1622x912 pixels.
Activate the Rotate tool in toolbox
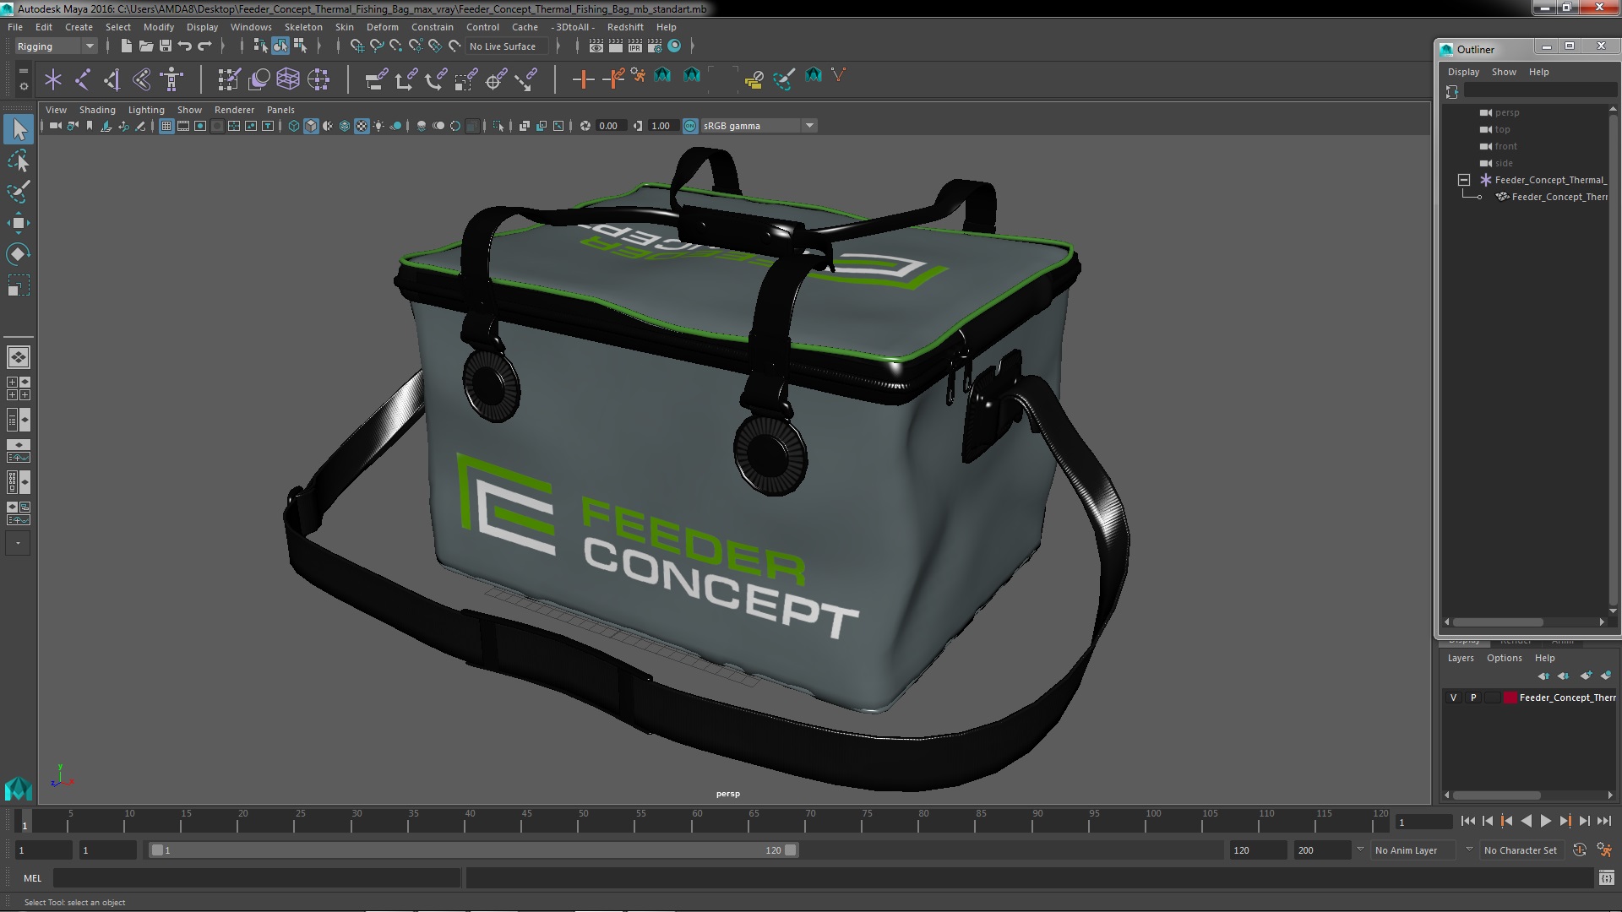coord(19,254)
